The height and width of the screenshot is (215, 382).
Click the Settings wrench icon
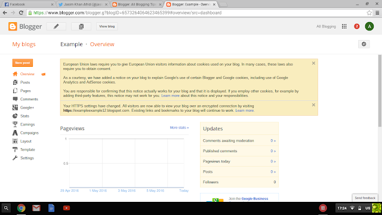click(x=15, y=158)
